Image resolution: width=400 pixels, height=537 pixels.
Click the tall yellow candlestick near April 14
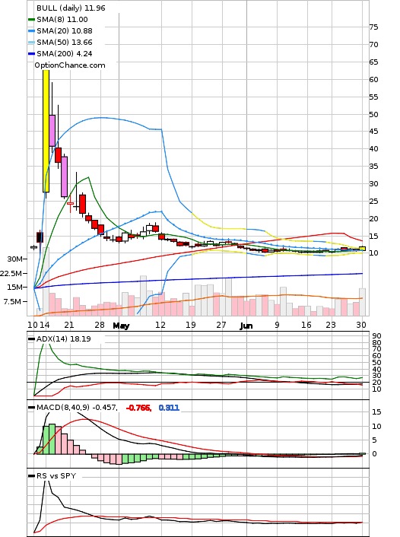point(46,131)
